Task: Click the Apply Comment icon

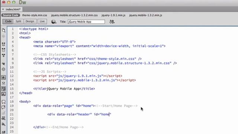Action: [3, 102]
